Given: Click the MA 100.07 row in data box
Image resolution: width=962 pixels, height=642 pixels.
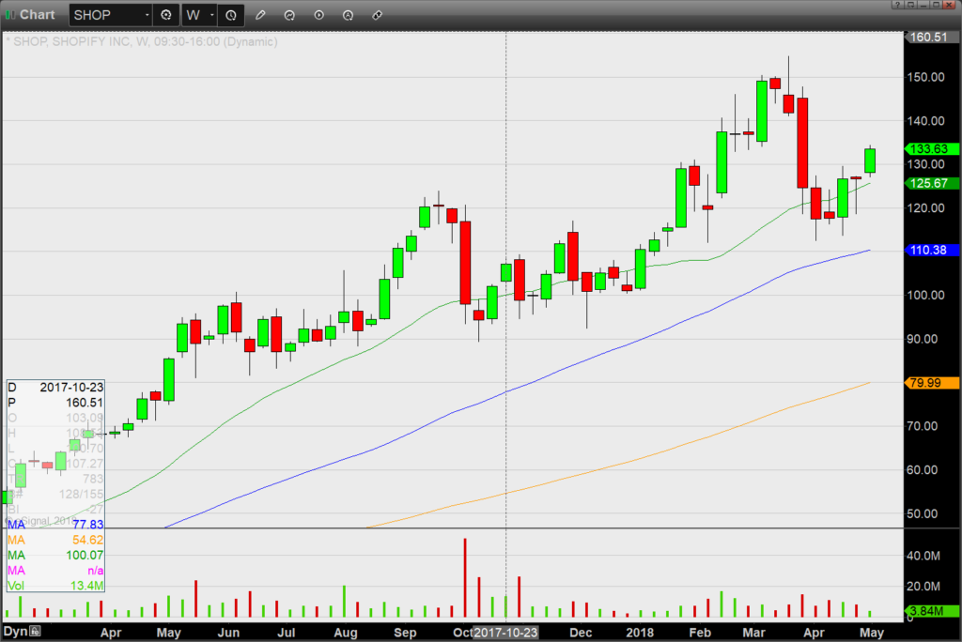Looking at the screenshot, I should [55, 556].
